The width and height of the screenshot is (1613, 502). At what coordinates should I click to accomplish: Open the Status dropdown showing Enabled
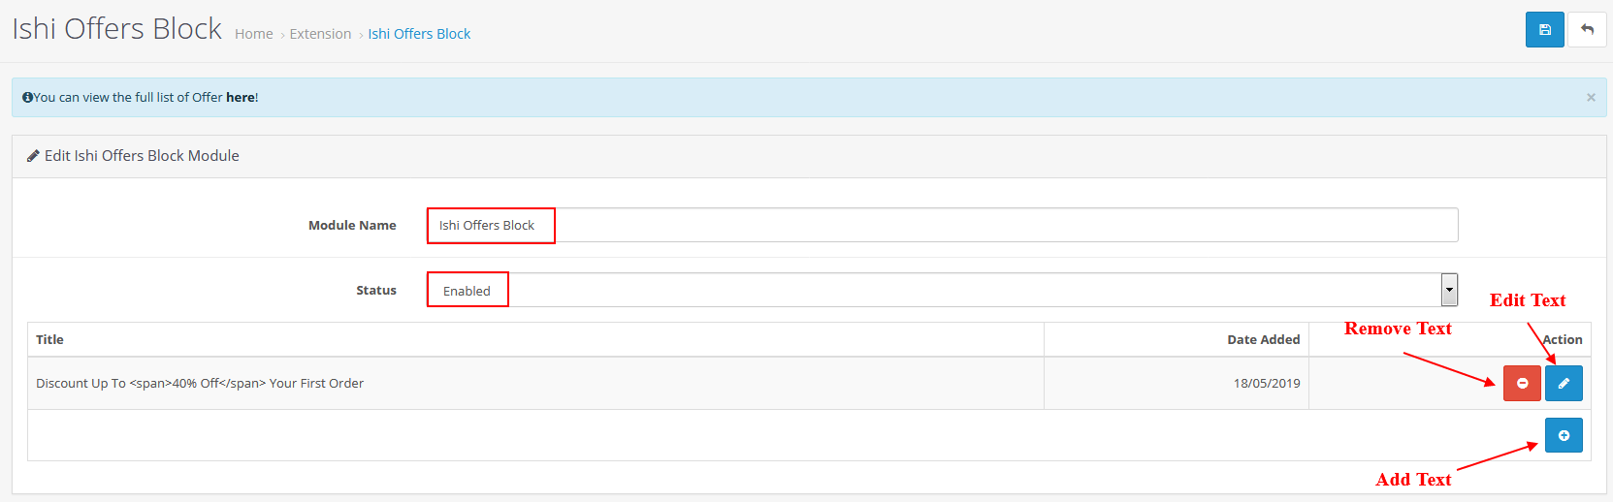[x=942, y=290]
